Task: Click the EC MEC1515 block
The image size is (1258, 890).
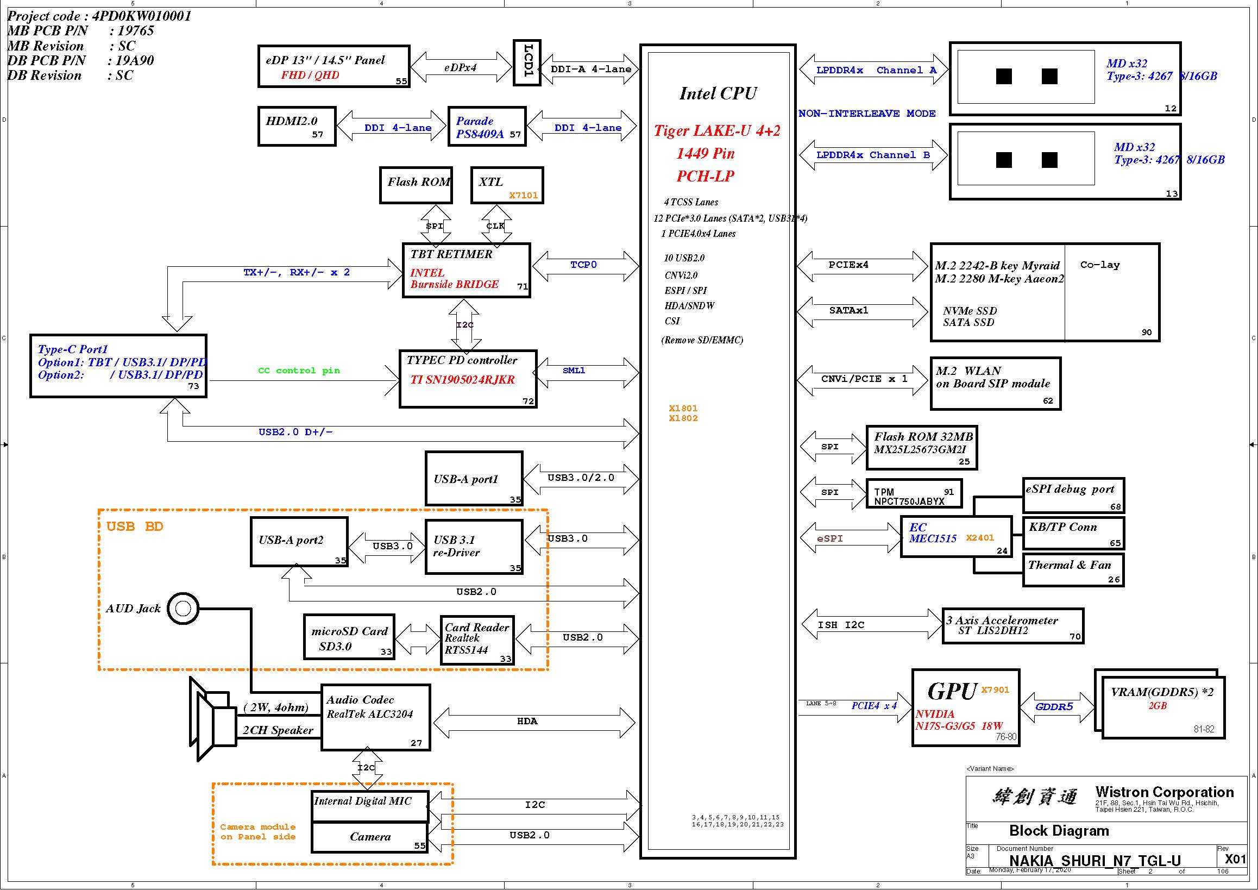Action: click(957, 536)
